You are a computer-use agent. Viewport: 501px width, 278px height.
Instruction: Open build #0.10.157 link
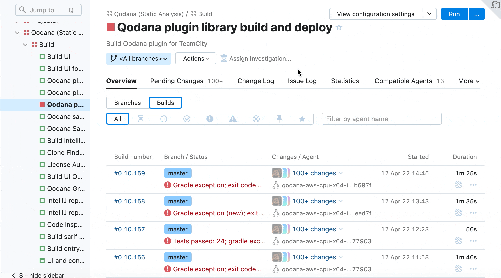click(x=130, y=229)
